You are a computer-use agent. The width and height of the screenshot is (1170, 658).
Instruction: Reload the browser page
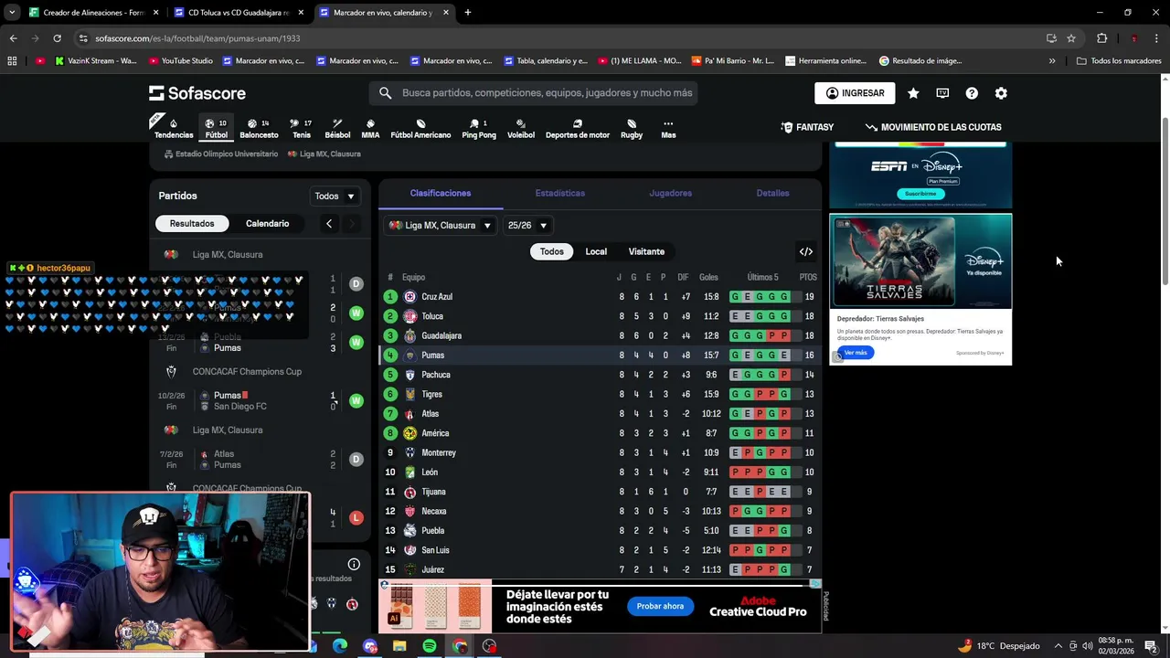(57, 38)
